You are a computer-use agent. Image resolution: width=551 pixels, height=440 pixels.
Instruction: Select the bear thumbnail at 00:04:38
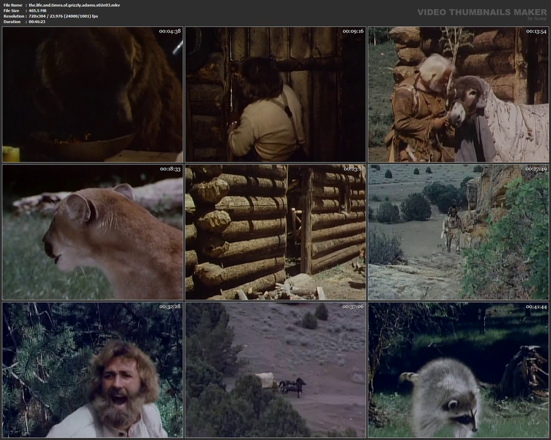coord(92,95)
